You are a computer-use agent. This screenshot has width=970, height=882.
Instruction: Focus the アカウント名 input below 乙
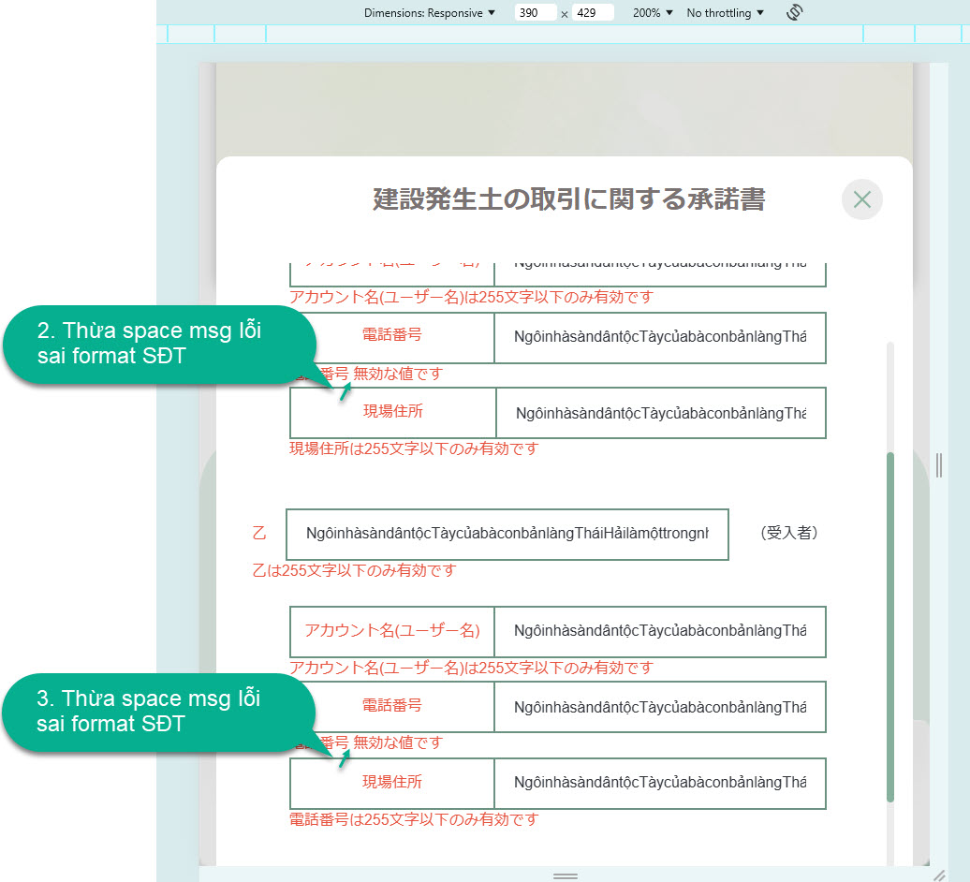[659, 631]
